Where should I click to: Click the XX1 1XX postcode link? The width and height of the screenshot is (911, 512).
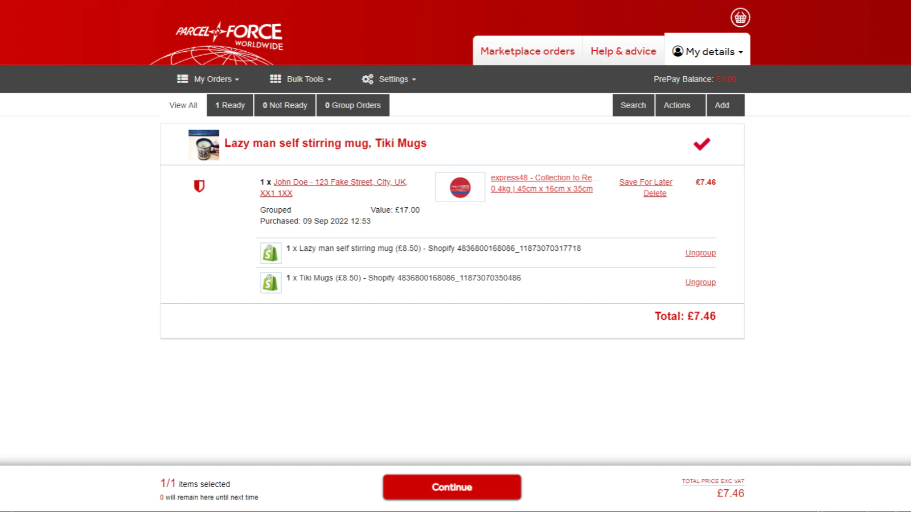tap(276, 193)
